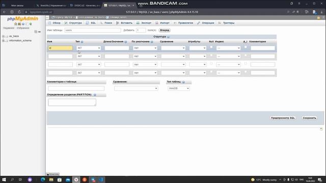Toggle the Null checkbox in third field row
326x183 pixels.
pos(211,64)
